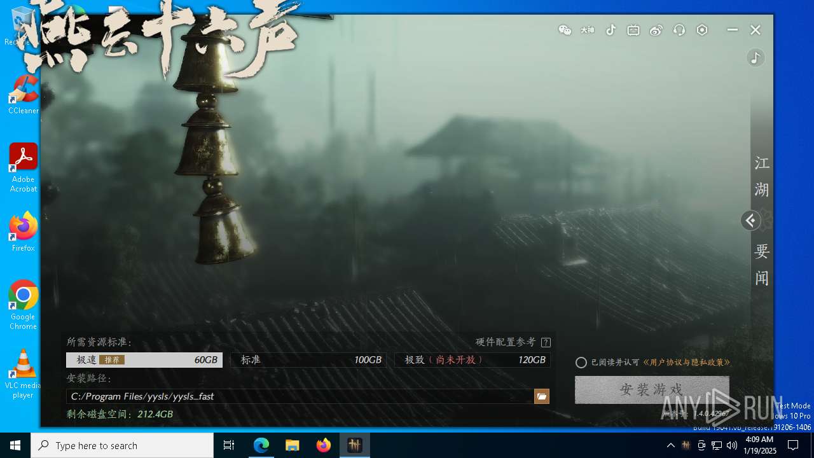Browse install folder with folder icon
The height and width of the screenshot is (458, 814).
tap(542, 396)
